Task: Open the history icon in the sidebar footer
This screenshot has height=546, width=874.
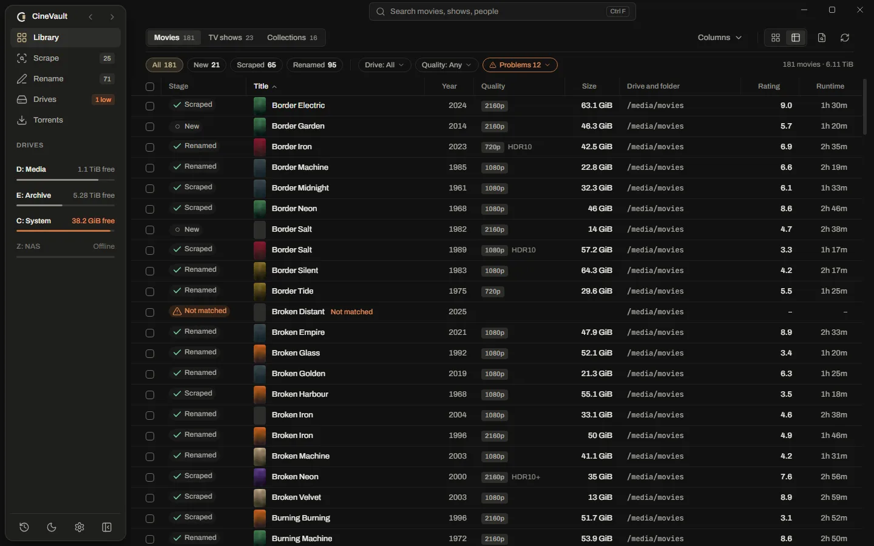Action: 24,527
